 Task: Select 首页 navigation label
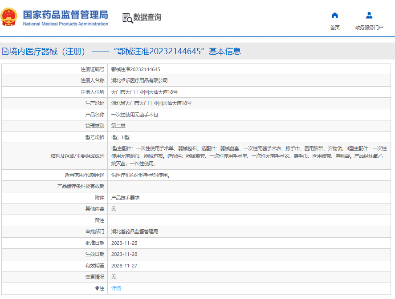point(335,28)
